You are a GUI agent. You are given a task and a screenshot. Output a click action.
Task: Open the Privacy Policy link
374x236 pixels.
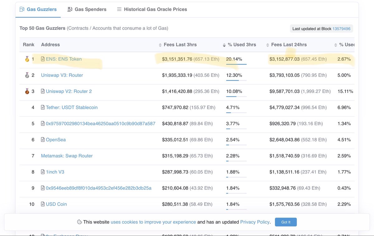click(255, 222)
